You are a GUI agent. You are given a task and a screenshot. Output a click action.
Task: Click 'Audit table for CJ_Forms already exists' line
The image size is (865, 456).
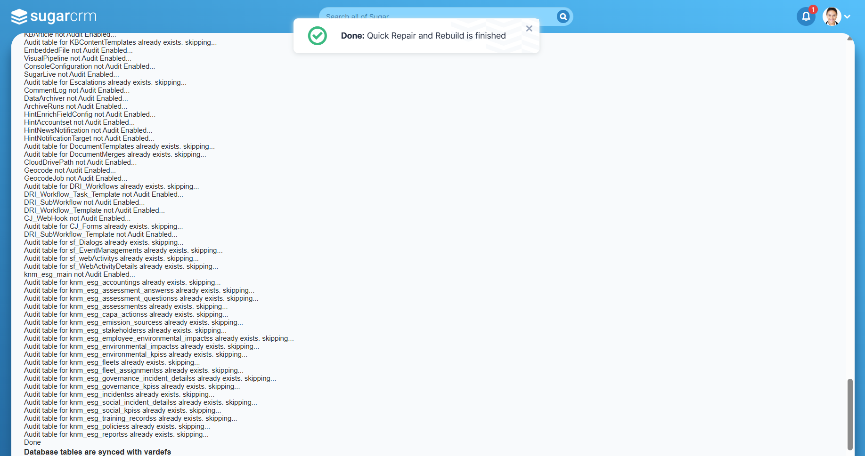tap(104, 226)
